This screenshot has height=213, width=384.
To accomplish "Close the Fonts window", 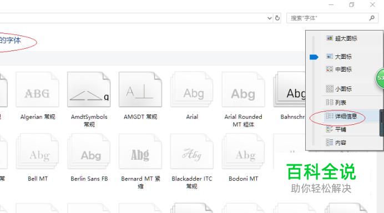I will pos(372,4).
